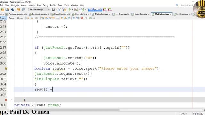The image size is (205, 115).
Task: Switch to the BubbleSort.java tab
Action: click(x=61, y=14)
